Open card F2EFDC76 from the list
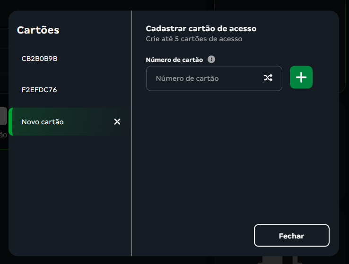349x264 pixels. tap(39, 90)
